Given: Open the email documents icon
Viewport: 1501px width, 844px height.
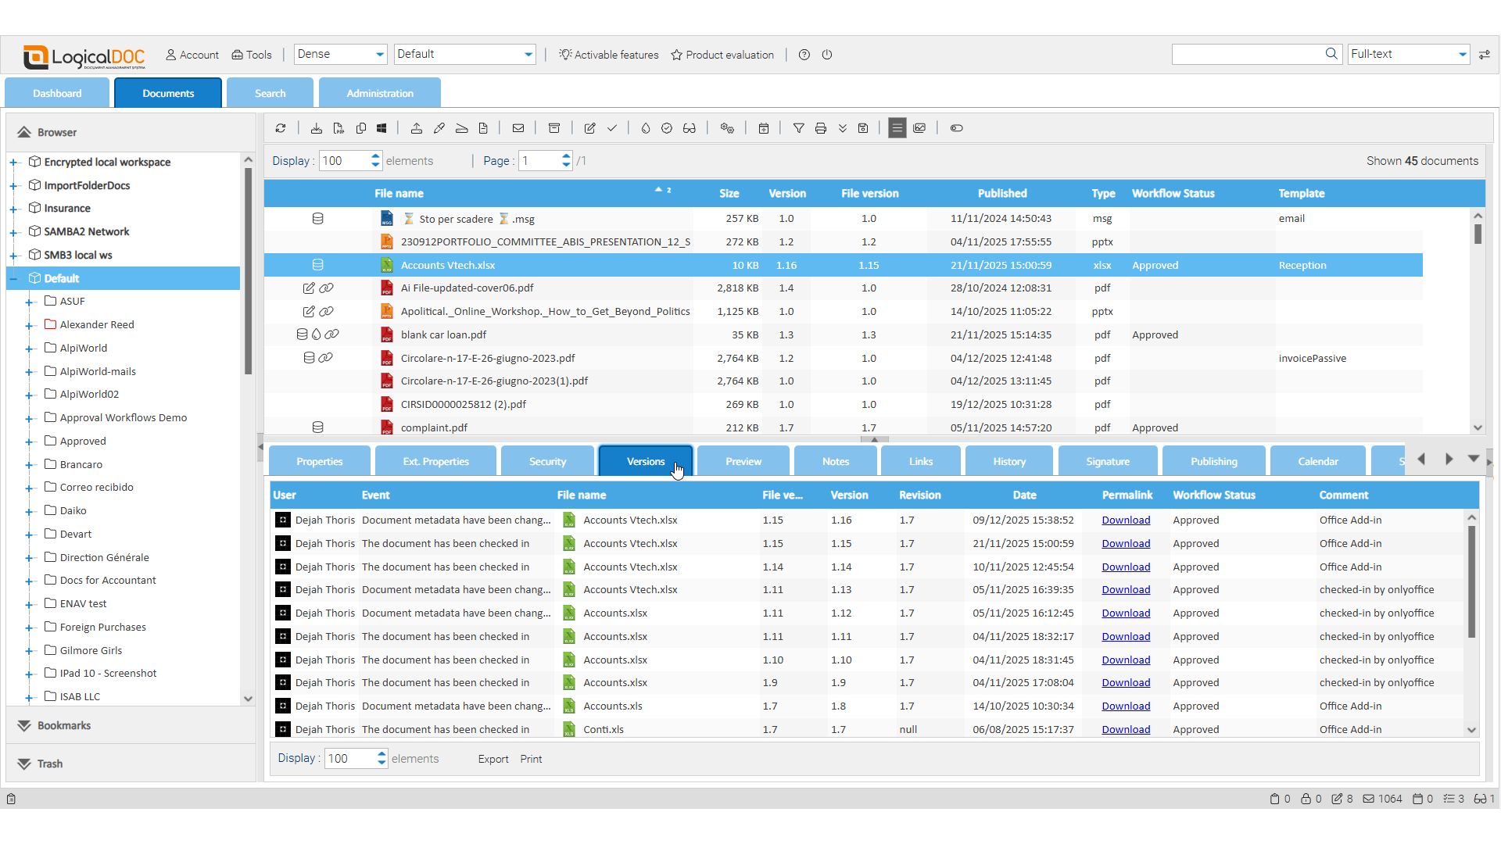Looking at the screenshot, I should pyautogui.click(x=518, y=128).
